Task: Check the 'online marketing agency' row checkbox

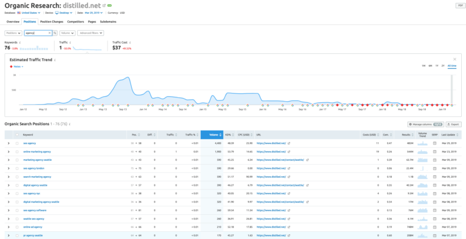Action: [17, 151]
